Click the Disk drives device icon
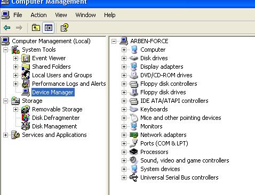 [134, 58]
